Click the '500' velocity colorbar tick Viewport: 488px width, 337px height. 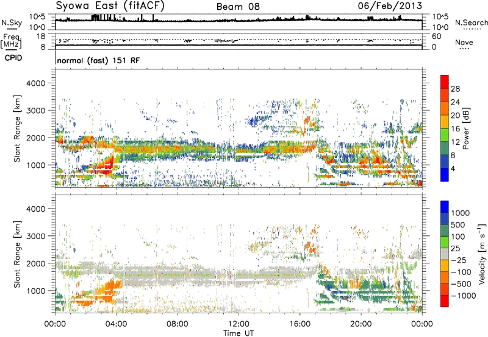[458, 225]
